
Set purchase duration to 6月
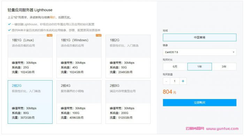point(175,67)
